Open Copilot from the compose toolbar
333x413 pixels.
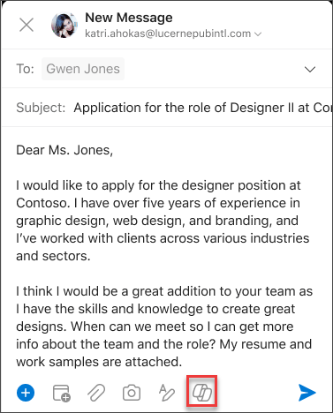tap(202, 393)
